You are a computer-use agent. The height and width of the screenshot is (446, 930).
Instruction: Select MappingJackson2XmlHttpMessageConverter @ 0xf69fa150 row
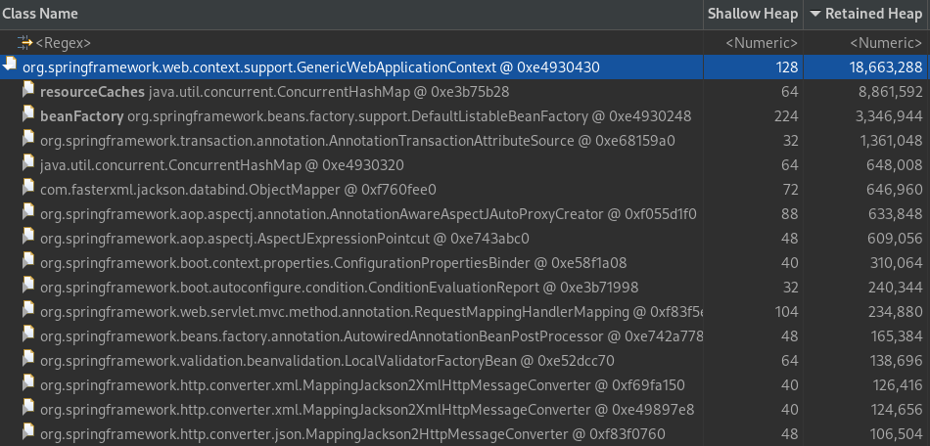point(465,385)
